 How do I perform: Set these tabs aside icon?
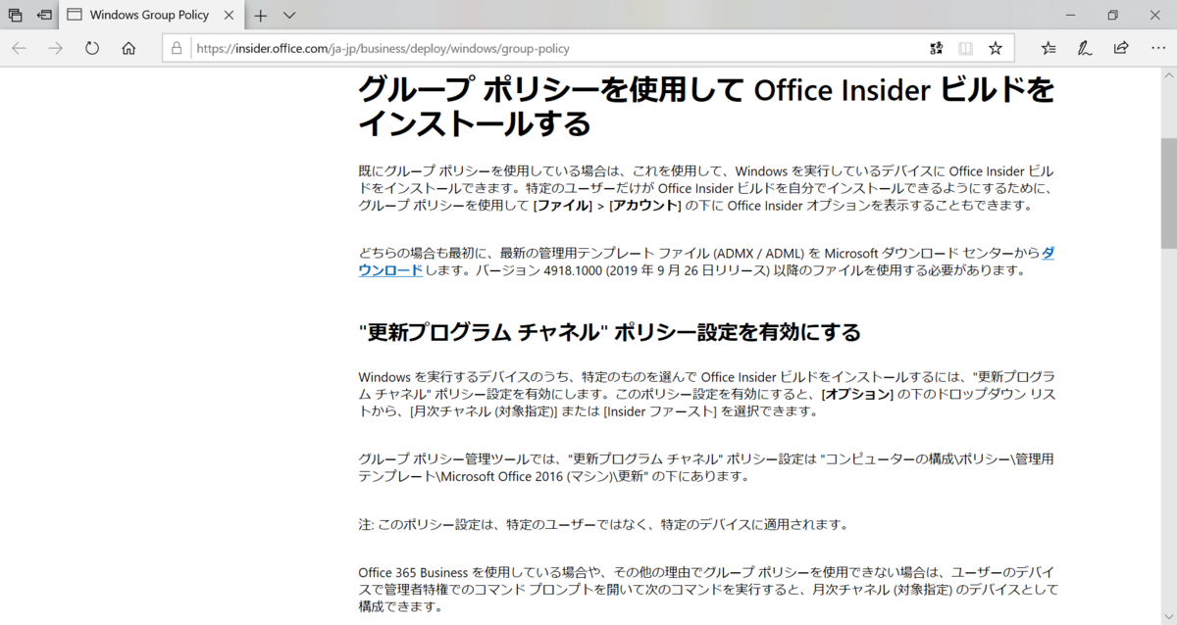[x=44, y=16]
